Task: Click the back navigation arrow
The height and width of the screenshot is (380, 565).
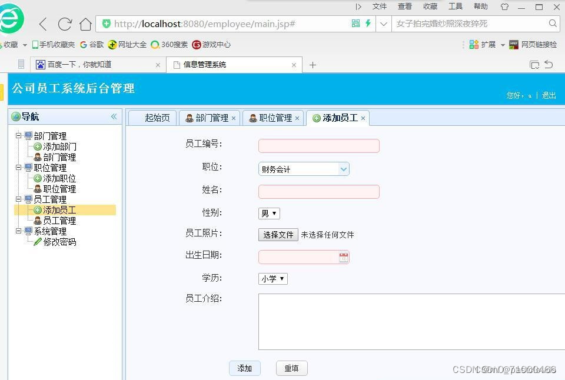Action: (44, 24)
